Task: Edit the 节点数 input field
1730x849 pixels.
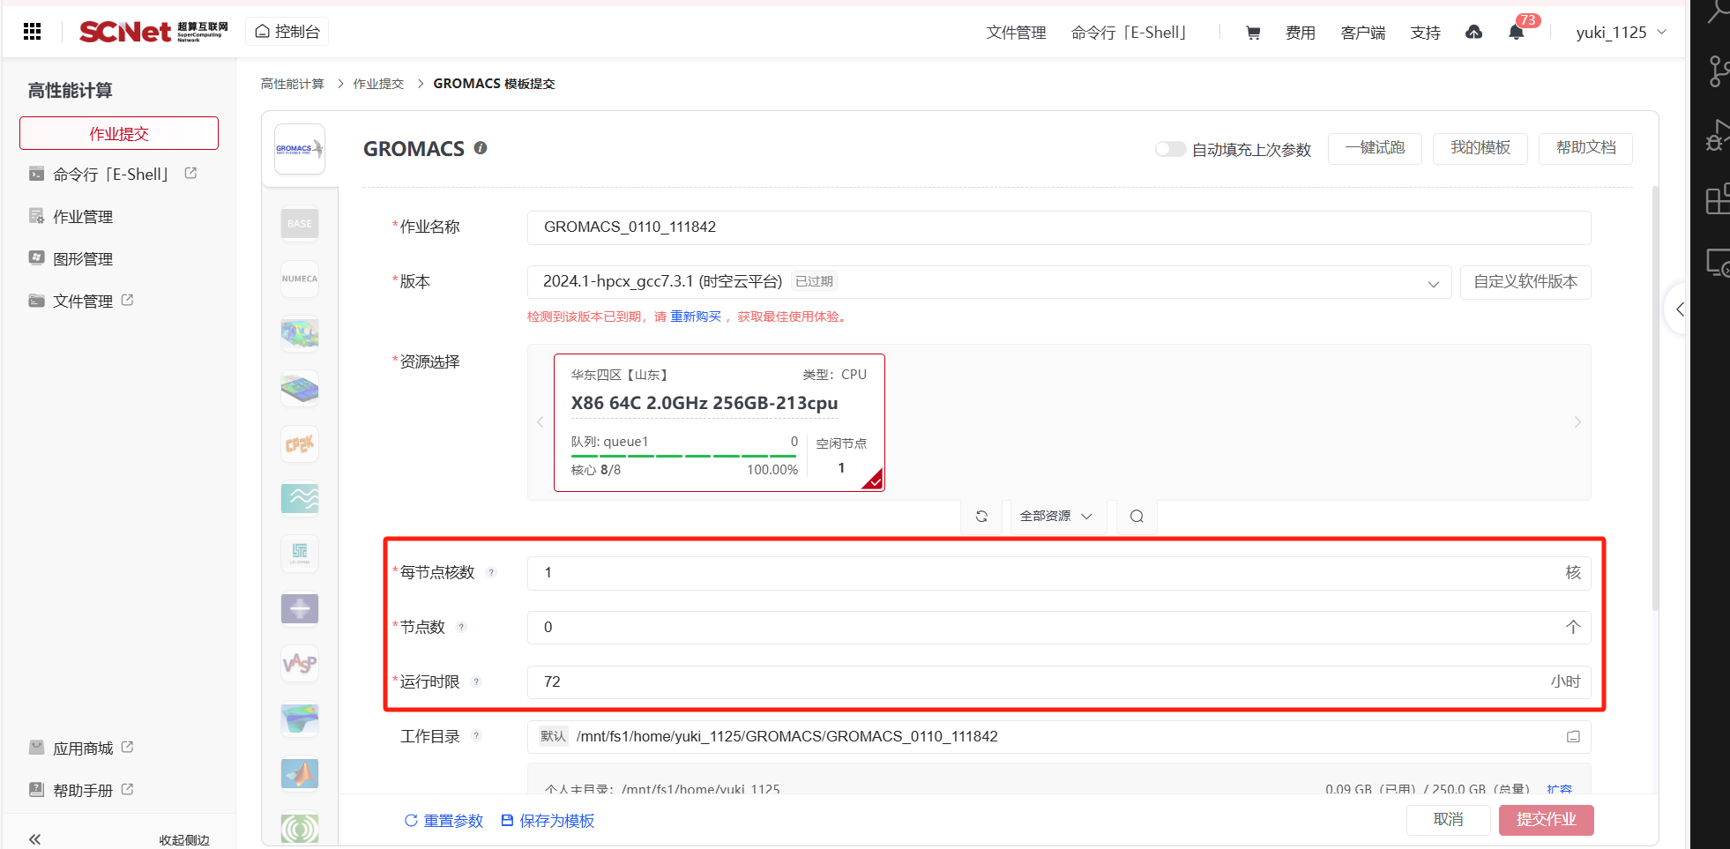Action: 1059,628
